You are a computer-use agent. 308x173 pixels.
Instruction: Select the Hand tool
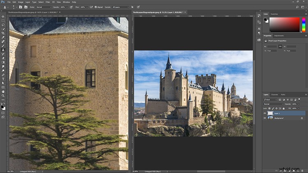click(x=3, y=91)
